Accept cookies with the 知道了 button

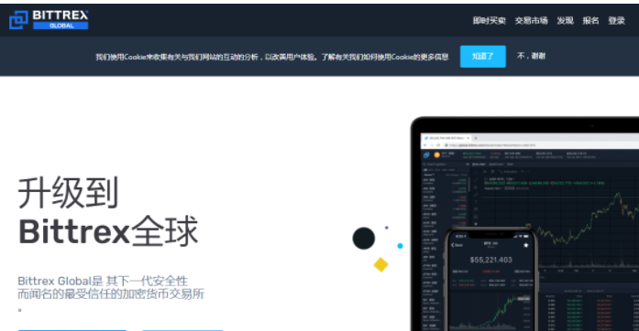(x=483, y=57)
